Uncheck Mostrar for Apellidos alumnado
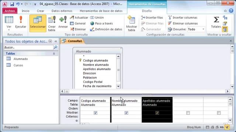This screenshot has height=132, width=236. [157, 113]
